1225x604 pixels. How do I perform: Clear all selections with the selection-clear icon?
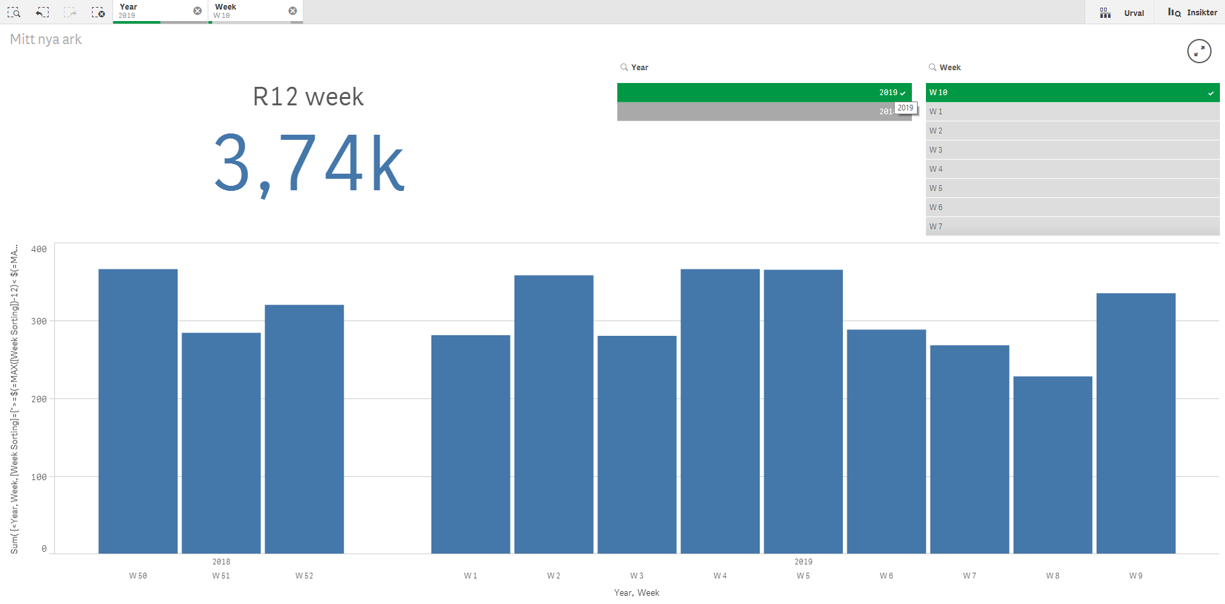pyautogui.click(x=99, y=11)
